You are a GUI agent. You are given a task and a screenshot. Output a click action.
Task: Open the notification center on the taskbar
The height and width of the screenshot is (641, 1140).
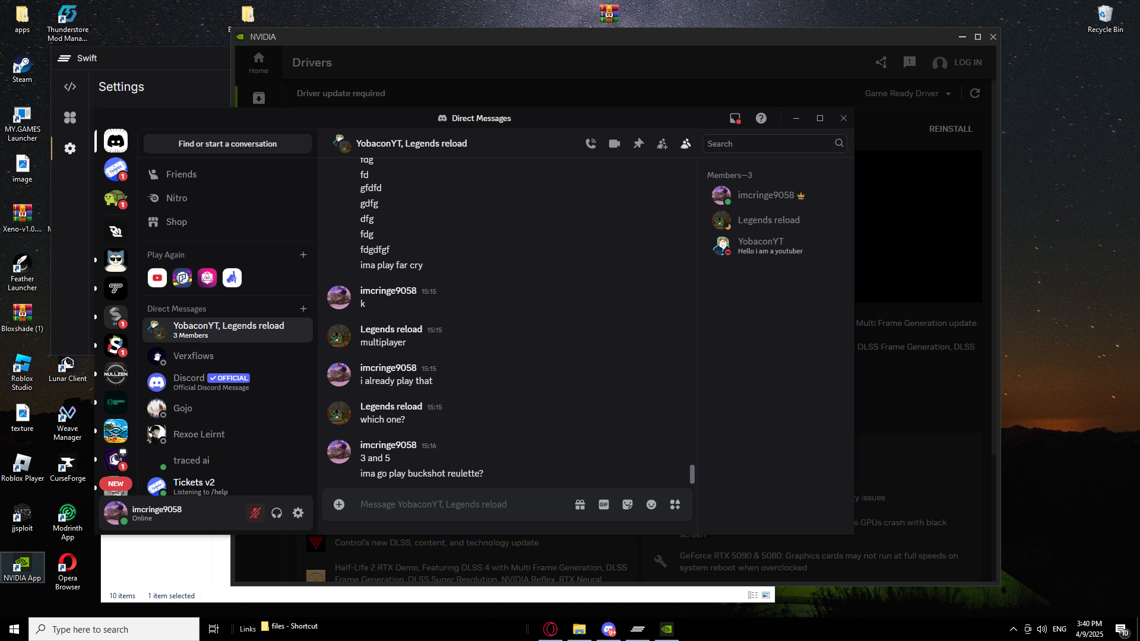pyautogui.click(x=1122, y=630)
